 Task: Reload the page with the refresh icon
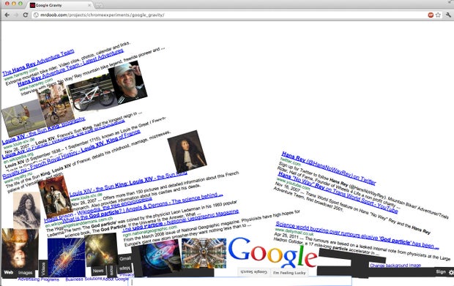(x=26, y=15)
